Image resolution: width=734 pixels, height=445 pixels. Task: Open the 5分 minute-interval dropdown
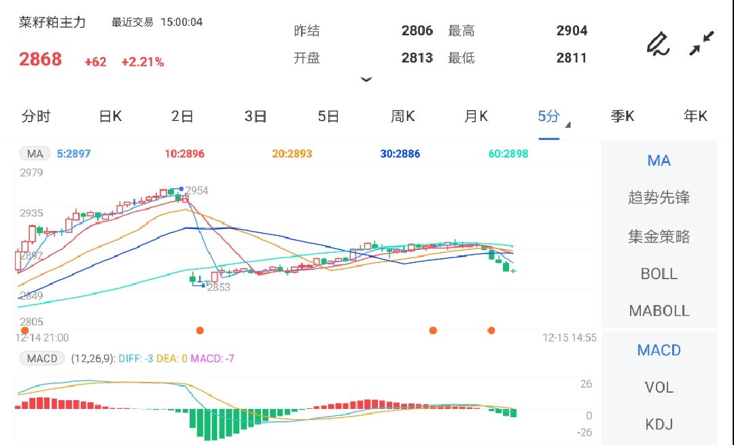[x=554, y=116]
